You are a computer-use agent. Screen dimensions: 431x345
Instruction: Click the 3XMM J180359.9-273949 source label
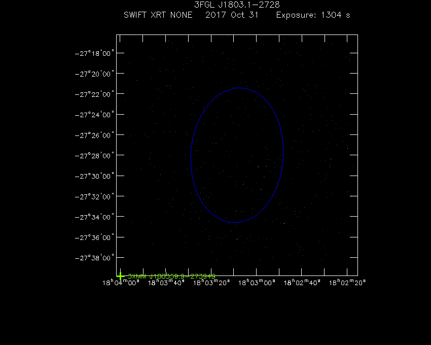(x=171, y=276)
